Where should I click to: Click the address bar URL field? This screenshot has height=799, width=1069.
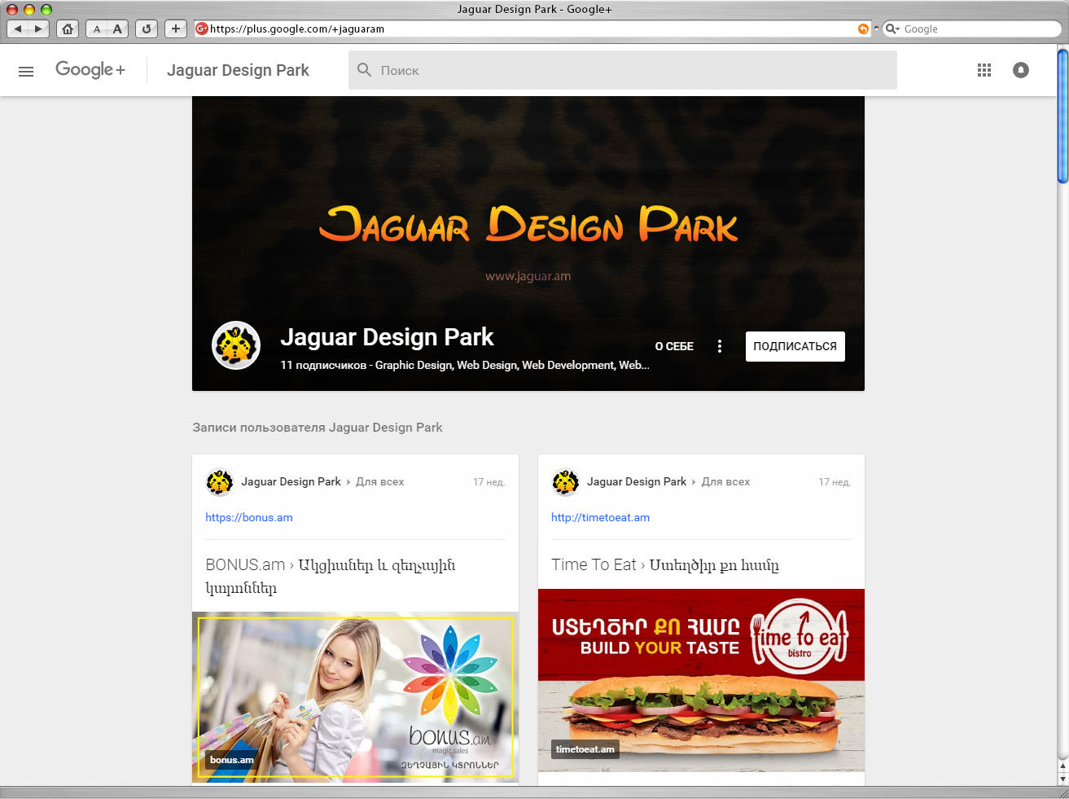[x=533, y=29]
